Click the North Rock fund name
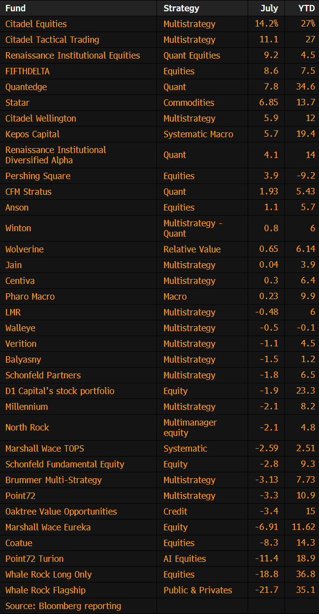The height and width of the screenshot is (614, 319). coord(28,428)
